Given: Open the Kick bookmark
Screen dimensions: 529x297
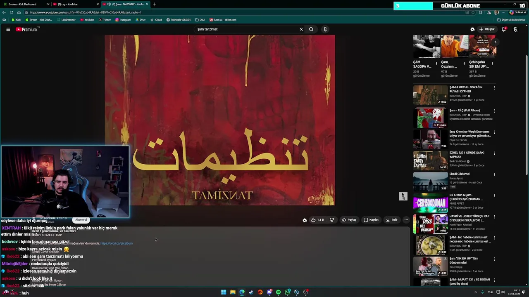Looking at the screenshot, I should tap(16, 20).
